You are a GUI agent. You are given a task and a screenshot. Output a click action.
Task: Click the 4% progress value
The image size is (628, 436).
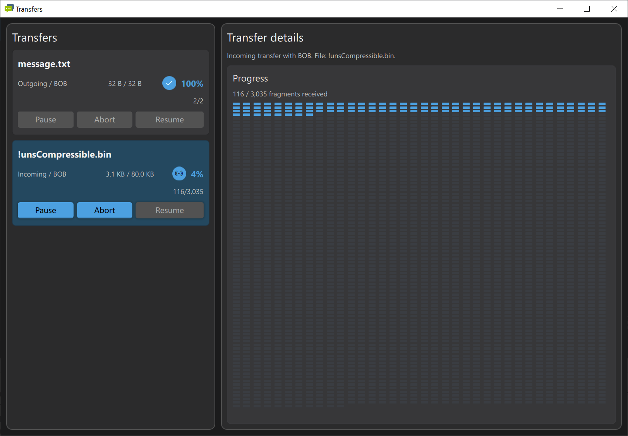197,174
